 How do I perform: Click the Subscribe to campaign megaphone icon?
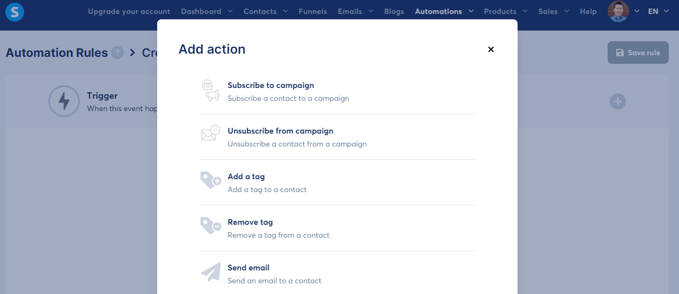click(210, 91)
